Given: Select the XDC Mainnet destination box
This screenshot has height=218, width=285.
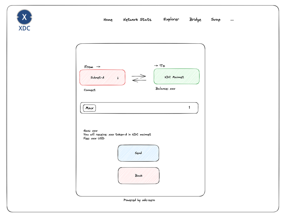Looking at the screenshot, I should (177, 77).
